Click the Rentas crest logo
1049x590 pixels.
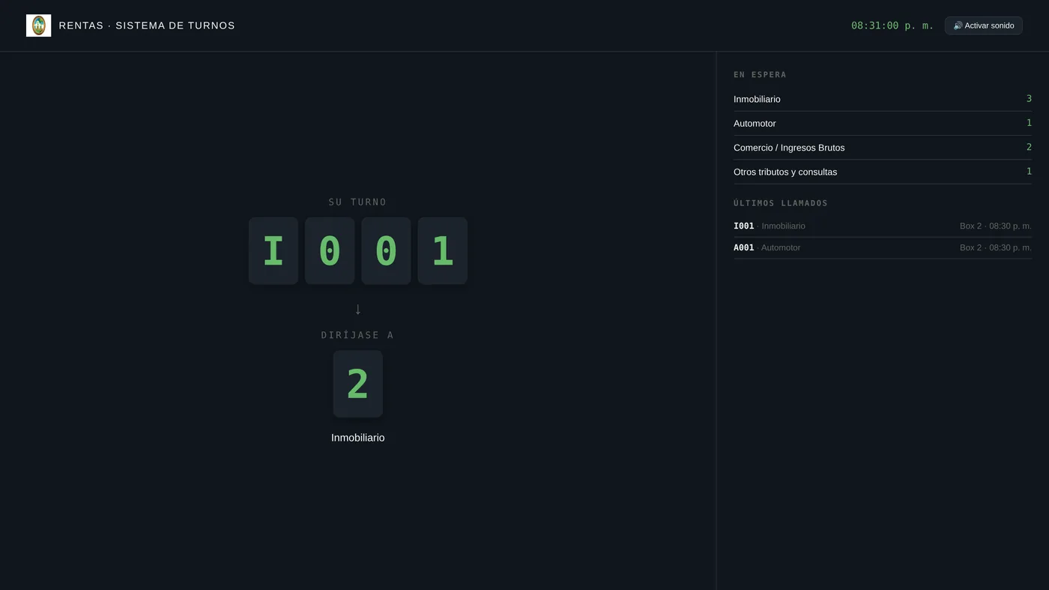click(x=38, y=25)
